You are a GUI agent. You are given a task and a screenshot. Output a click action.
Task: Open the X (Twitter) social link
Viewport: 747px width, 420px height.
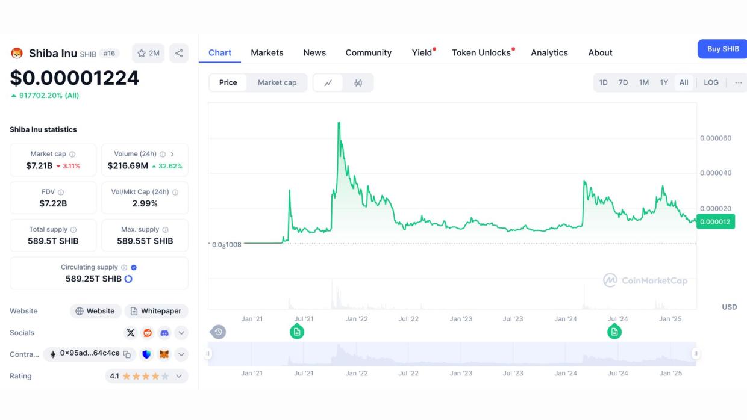pos(131,333)
